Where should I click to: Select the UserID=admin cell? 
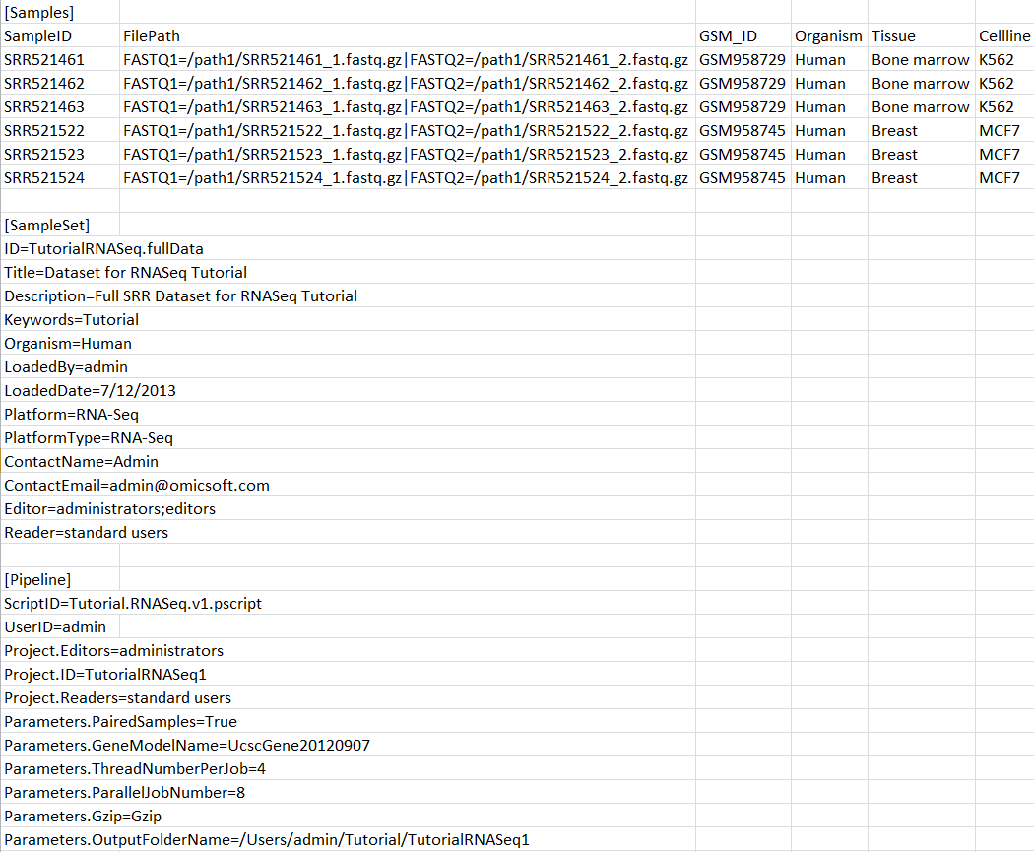[x=60, y=627]
